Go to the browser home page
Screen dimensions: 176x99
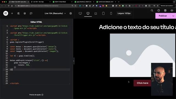pos(12,6)
